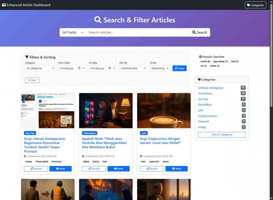
Task: Expand the Sort By Published Date dropdown
Action: click(x=133, y=68)
